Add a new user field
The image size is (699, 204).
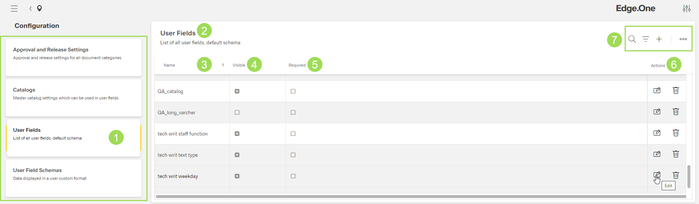(659, 39)
